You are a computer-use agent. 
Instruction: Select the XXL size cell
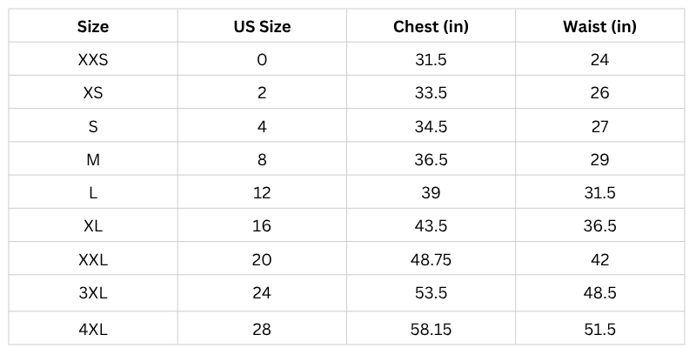click(93, 259)
